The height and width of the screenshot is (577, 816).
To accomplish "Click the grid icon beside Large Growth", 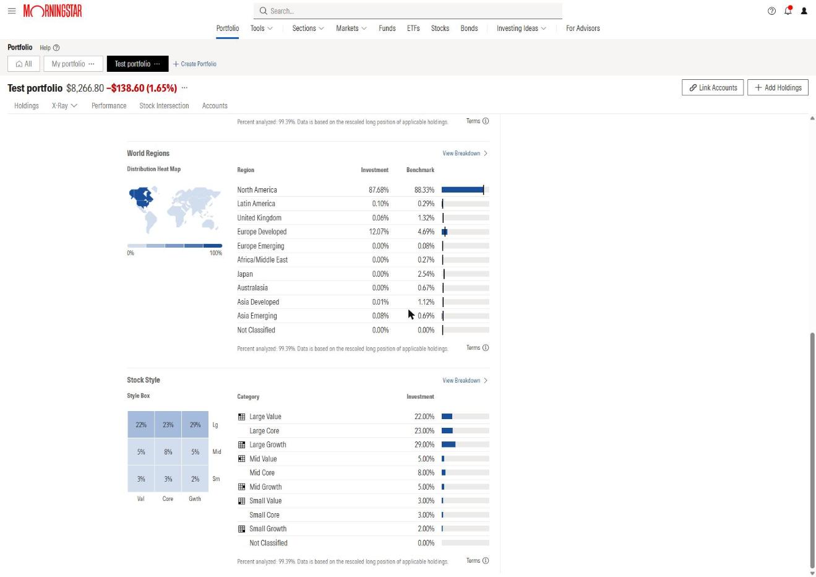I will pyautogui.click(x=241, y=445).
